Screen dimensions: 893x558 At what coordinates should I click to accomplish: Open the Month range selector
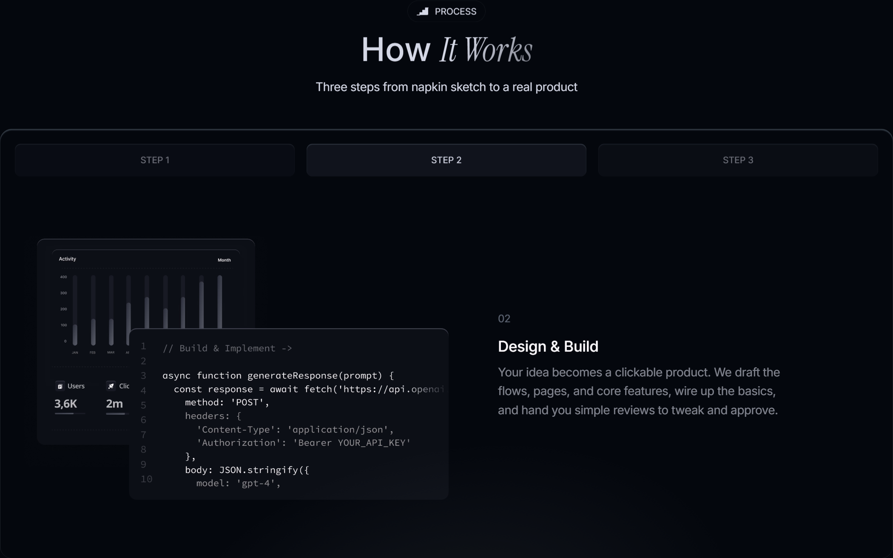point(224,260)
